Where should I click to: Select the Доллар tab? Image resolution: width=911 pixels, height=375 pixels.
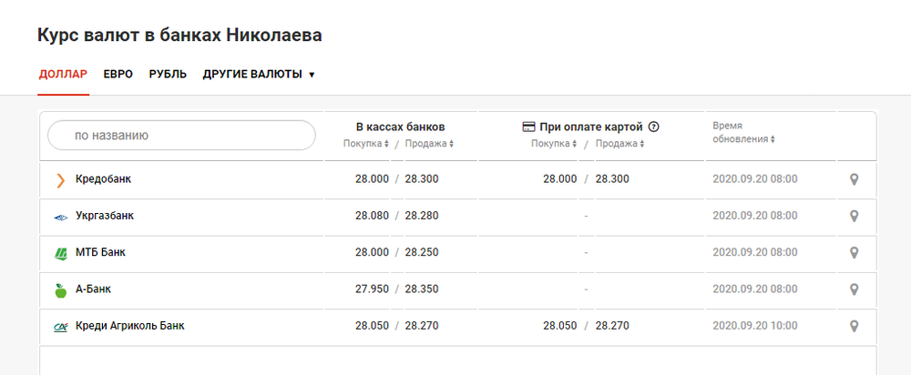tap(64, 75)
